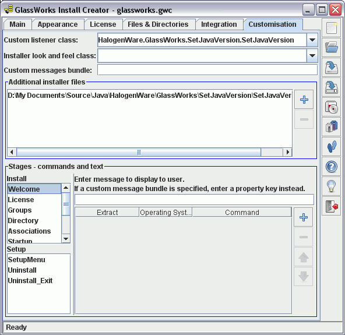Open a project with the folder icon
Image resolution: width=345 pixels, height=335 pixels.
tap(332, 48)
